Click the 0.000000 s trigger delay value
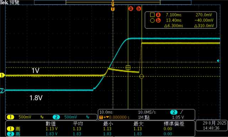The width and height of the screenshot is (228, 137). click(119, 117)
